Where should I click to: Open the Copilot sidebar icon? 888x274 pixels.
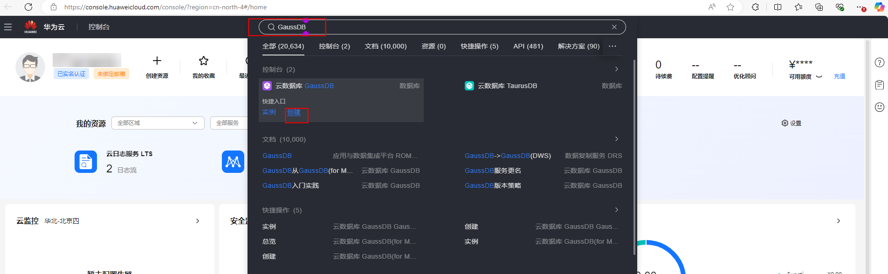coord(879,7)
